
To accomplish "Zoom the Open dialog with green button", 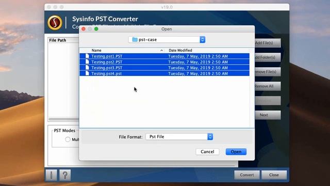I will click(96, 29).
